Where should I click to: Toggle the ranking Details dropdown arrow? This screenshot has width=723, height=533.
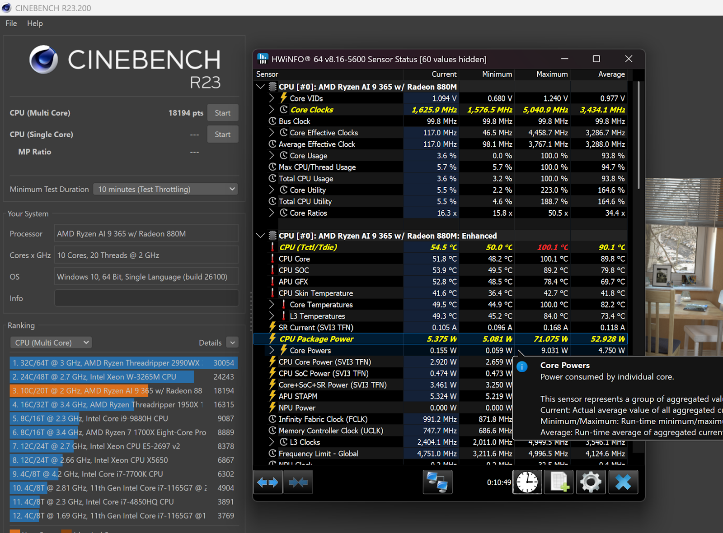[x=232, y=343]
